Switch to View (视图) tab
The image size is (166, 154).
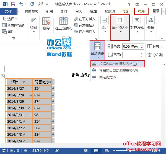tap(94, 11)
